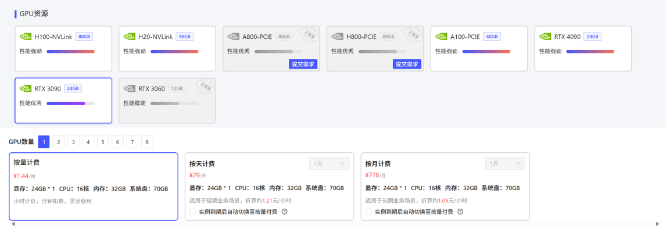The image size is (666, 229).
Task: Click the NVIDIA logo on the H100-NVLink card
Action: 26,37
